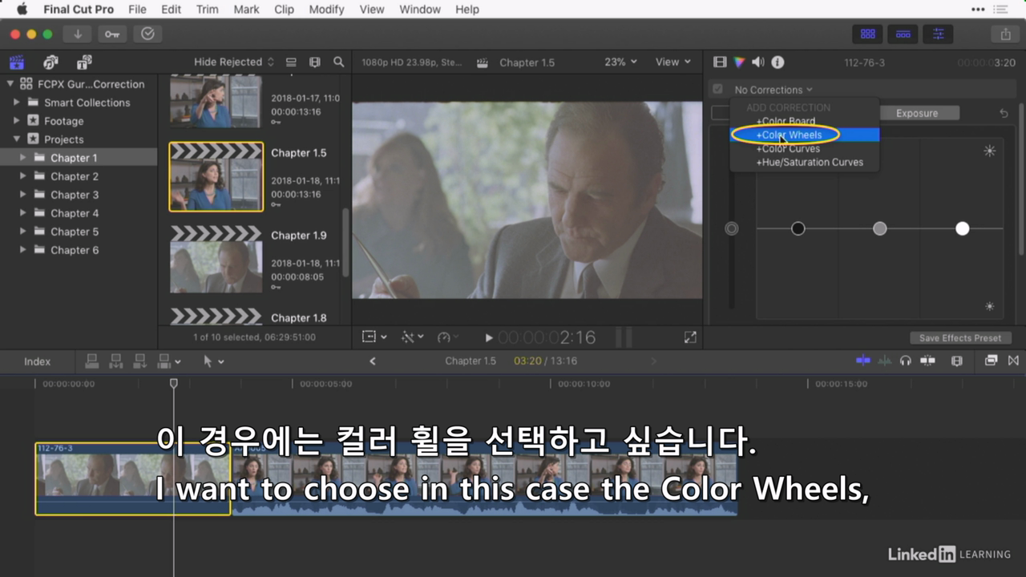Open the 23% zoom dropdown
The image size is (1026, 577).
pos(621,62)
